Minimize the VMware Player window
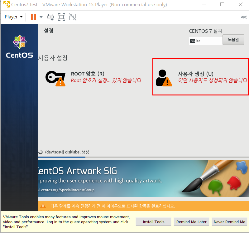The width and height of the screenshot is (249, 233). click(204, 4)
